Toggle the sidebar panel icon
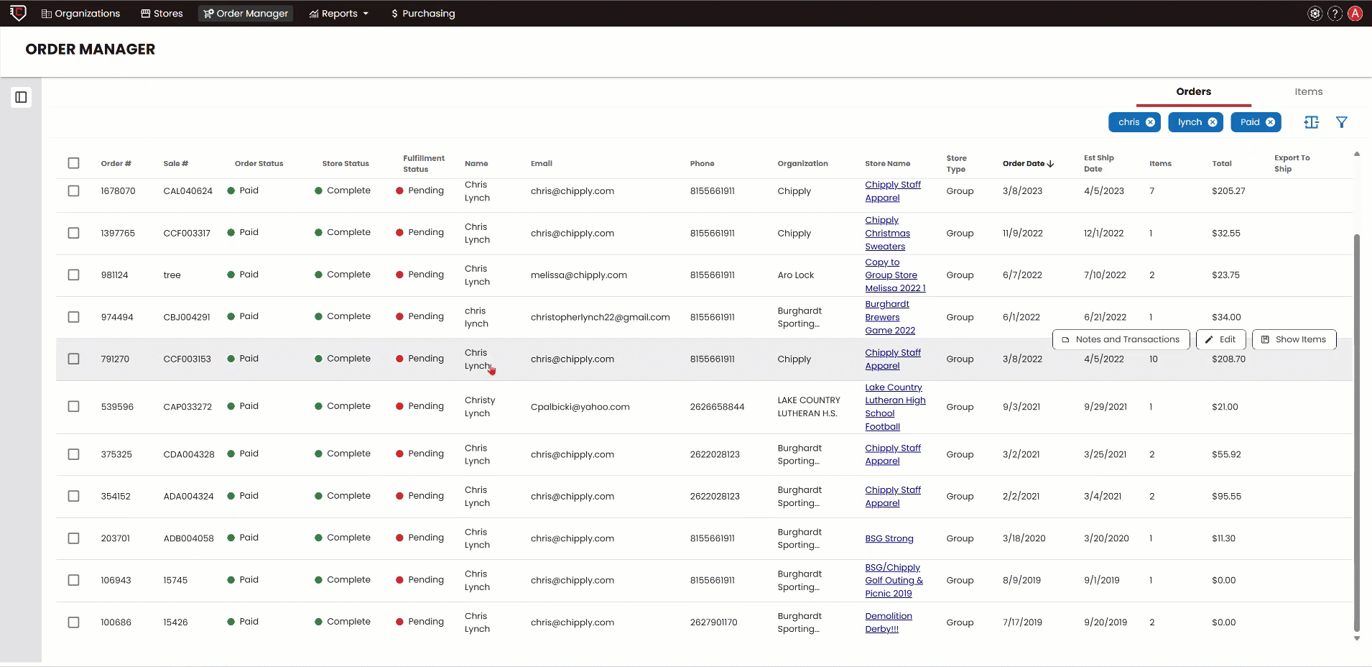This screenshot has height=667, width=1372. [x=21, y=97]
